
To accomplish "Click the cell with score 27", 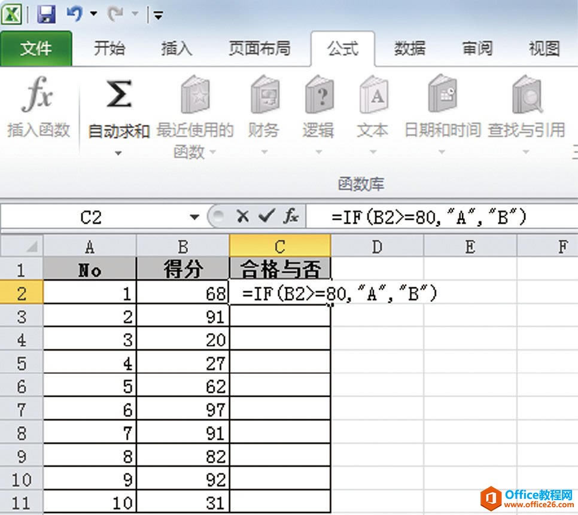I will coord(183,362).
